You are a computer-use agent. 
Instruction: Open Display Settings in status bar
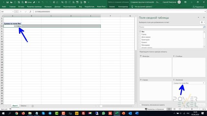[155, 109]
